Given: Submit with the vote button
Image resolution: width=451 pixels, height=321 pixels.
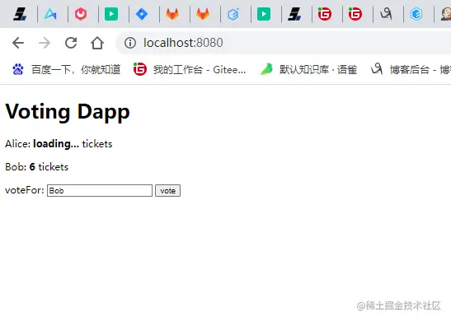Looking at the screenshot, I should click(167, 191).
